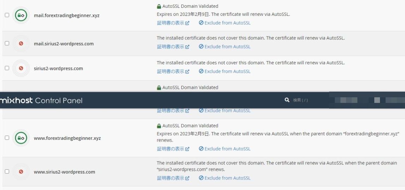View certificate for sirius2-wordpress.com
The width and height of the screenshot is (405, 190).
point(173,71)
